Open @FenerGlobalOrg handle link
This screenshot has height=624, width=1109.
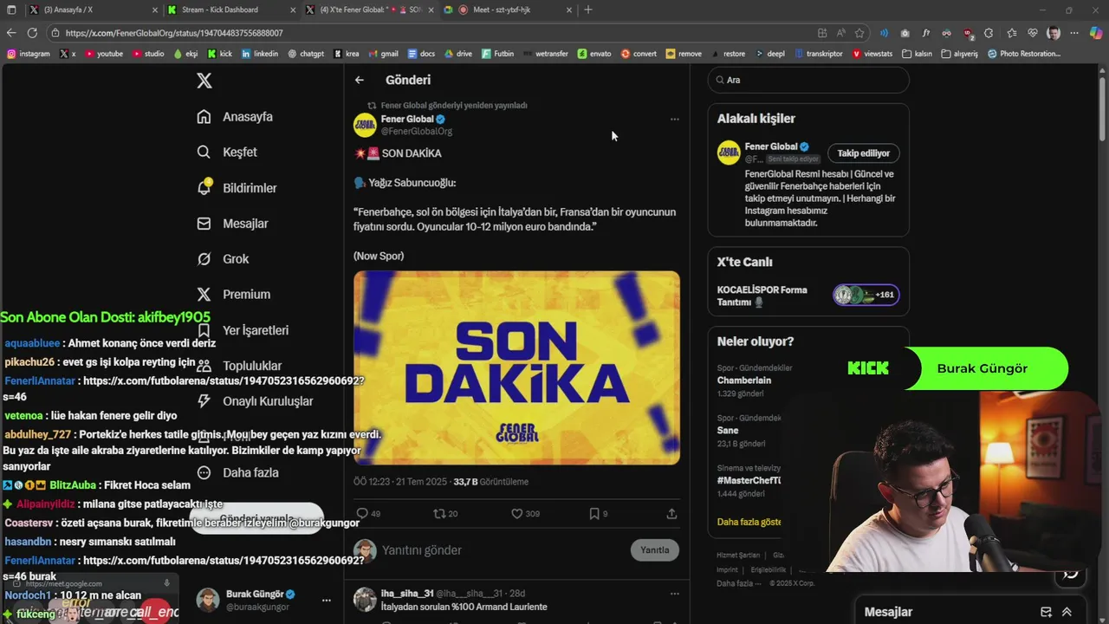(417, 132)
